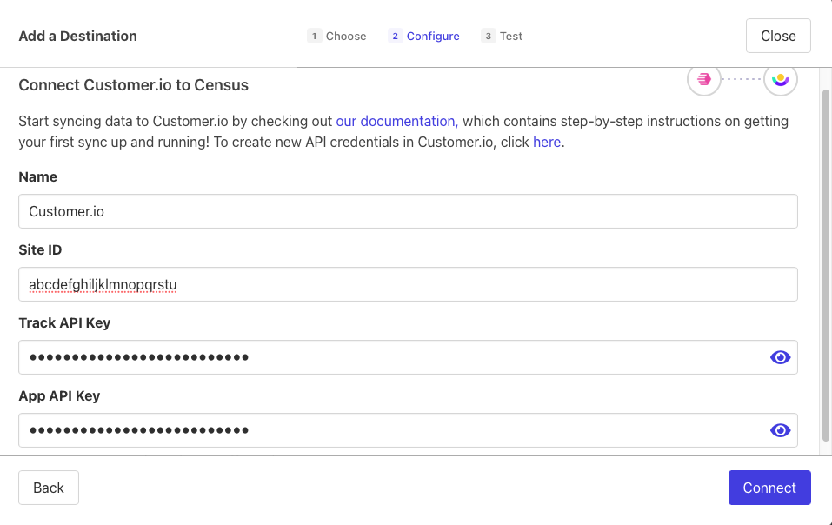832x525 pixels.
Task: Click inside the App API Key field
Action: point(391,430)
